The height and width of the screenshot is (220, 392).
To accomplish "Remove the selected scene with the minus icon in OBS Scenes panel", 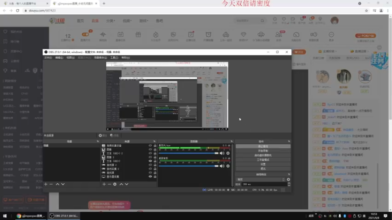I will [x=51, y=184].
